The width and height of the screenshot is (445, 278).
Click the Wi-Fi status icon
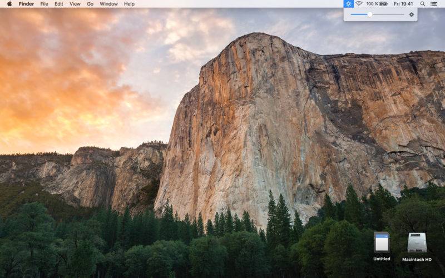tap(359, 4)
